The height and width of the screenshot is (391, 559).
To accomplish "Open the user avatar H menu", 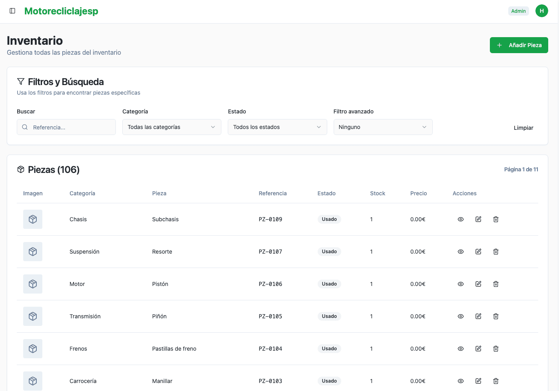I will point(541,11).
